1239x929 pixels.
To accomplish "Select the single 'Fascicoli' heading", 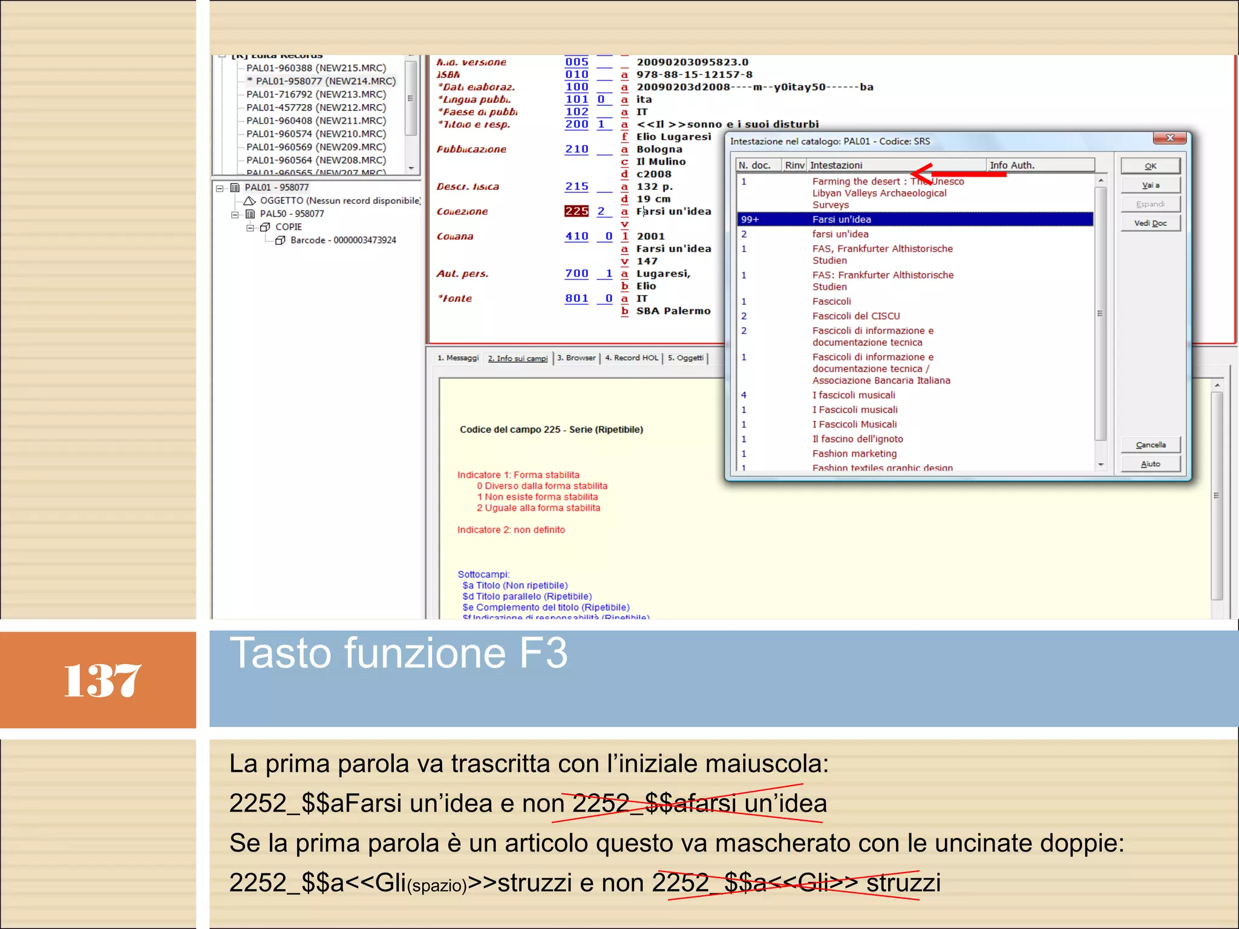I will click(831, 302).
